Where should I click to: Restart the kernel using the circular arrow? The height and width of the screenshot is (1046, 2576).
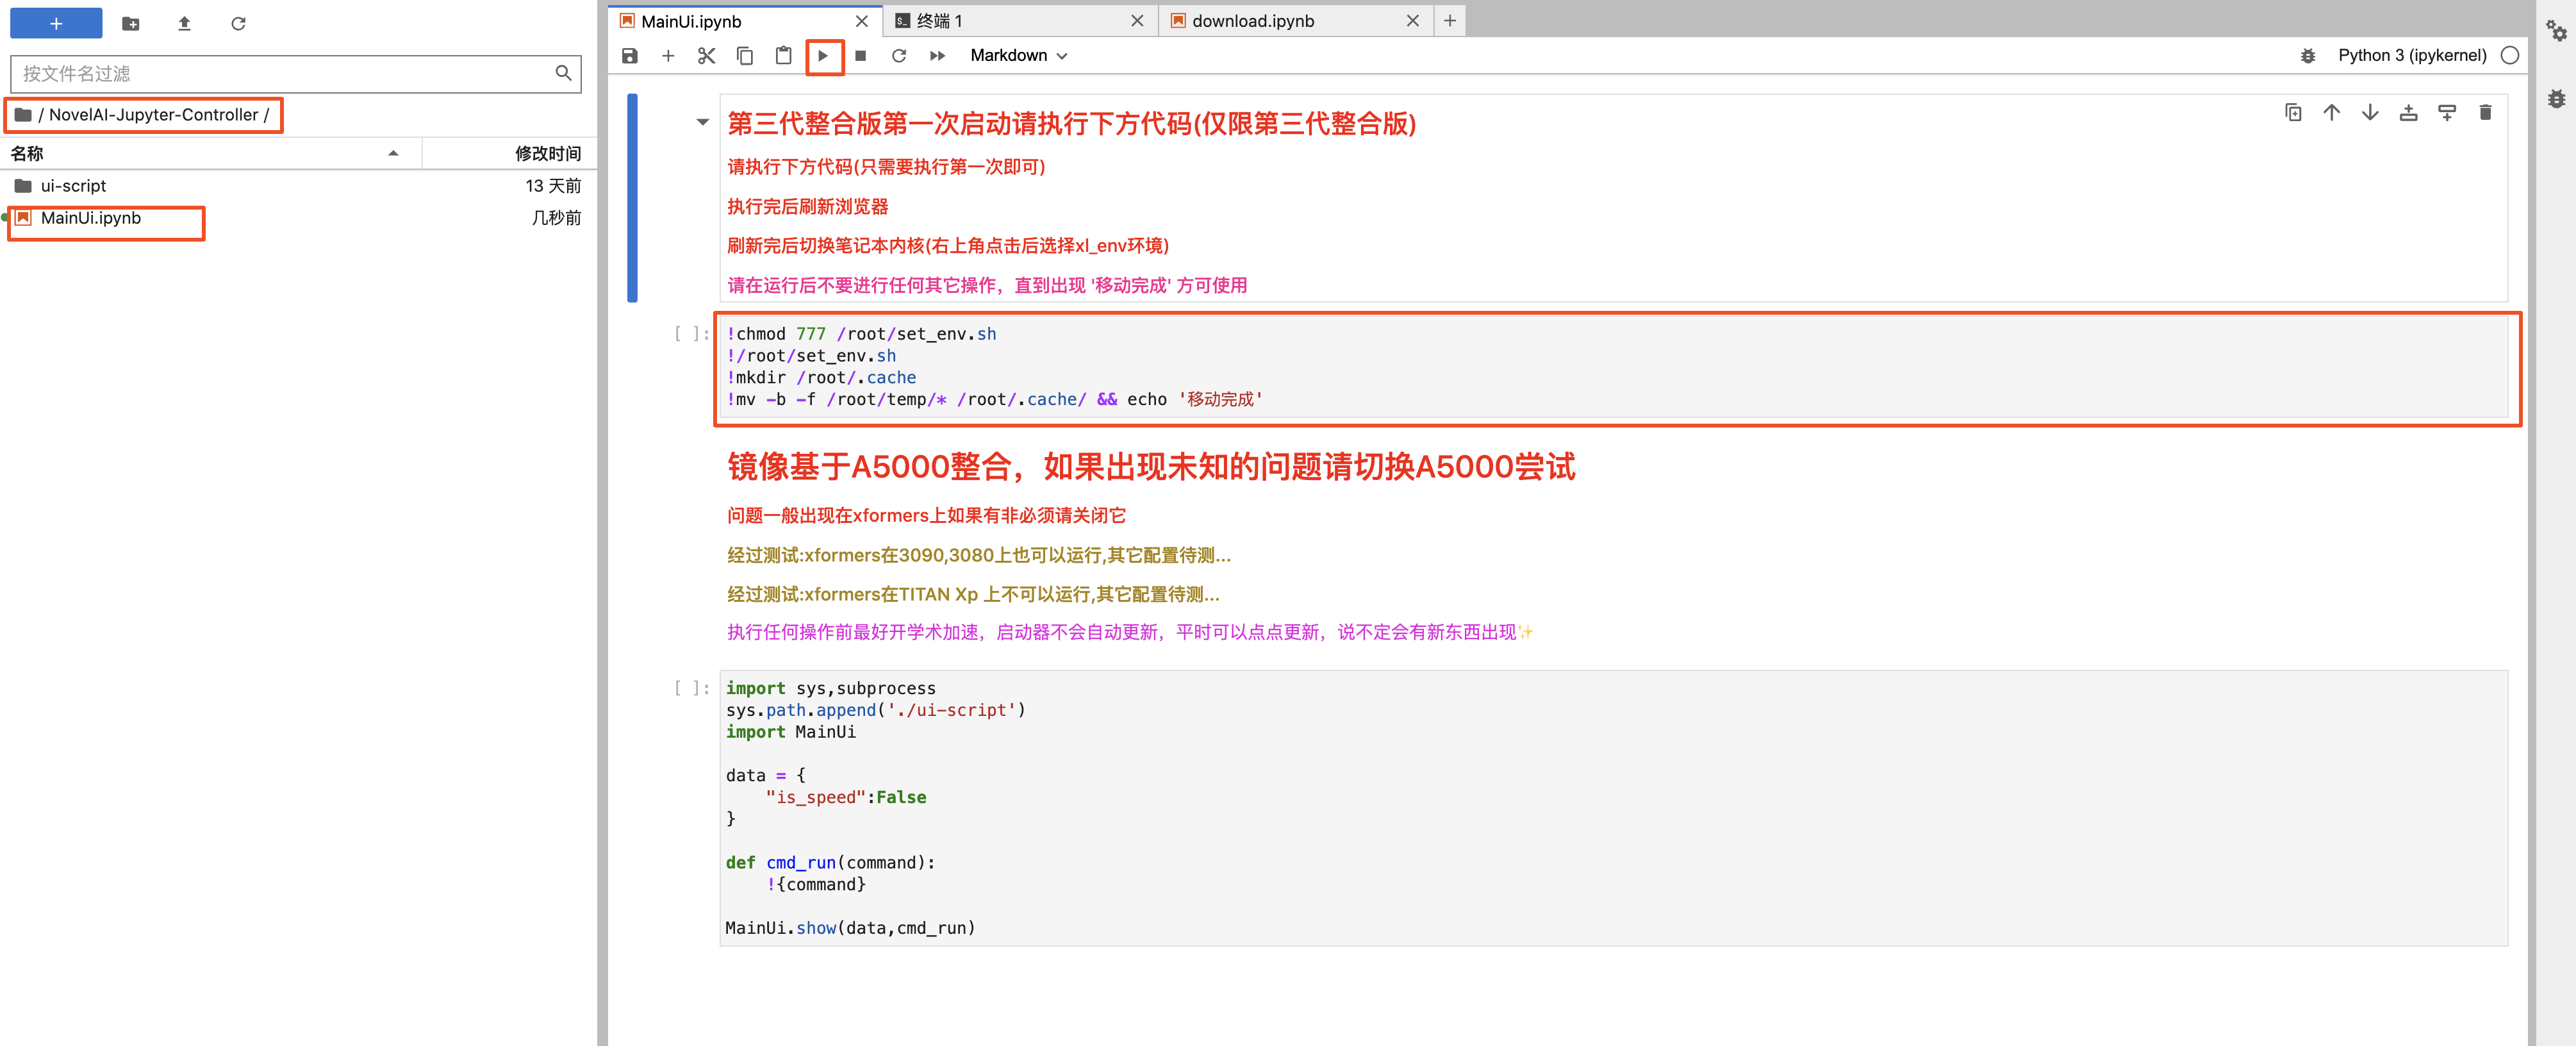[x=898, y=56]
